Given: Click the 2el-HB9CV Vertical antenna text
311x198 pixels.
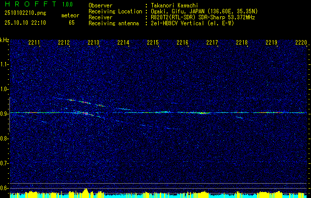Looking at the screenshot, I should tap(192, 23).
